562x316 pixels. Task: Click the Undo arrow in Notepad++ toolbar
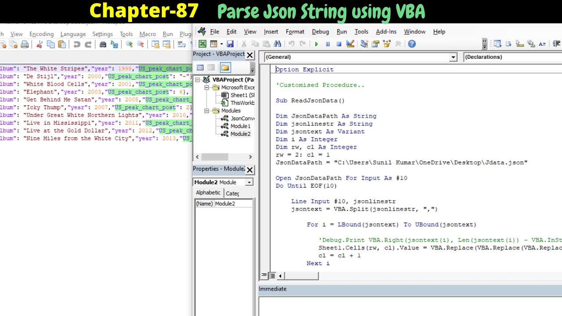77,44
